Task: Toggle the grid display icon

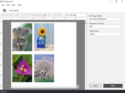Action: pyautogui.click(x=56, y=15)
